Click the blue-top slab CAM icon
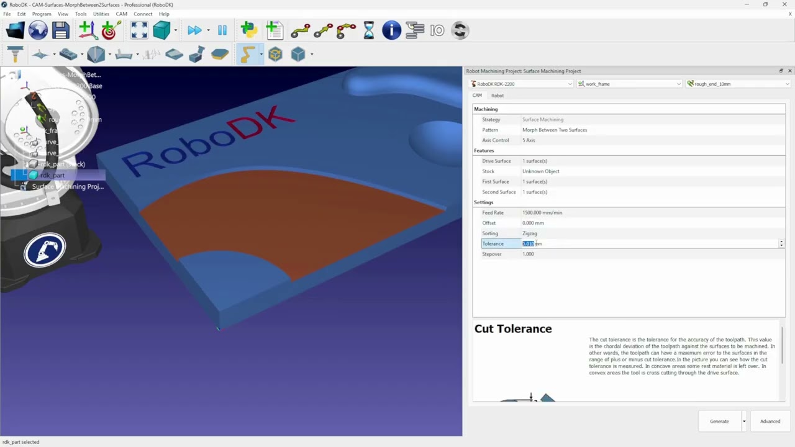 pos(220,55)
